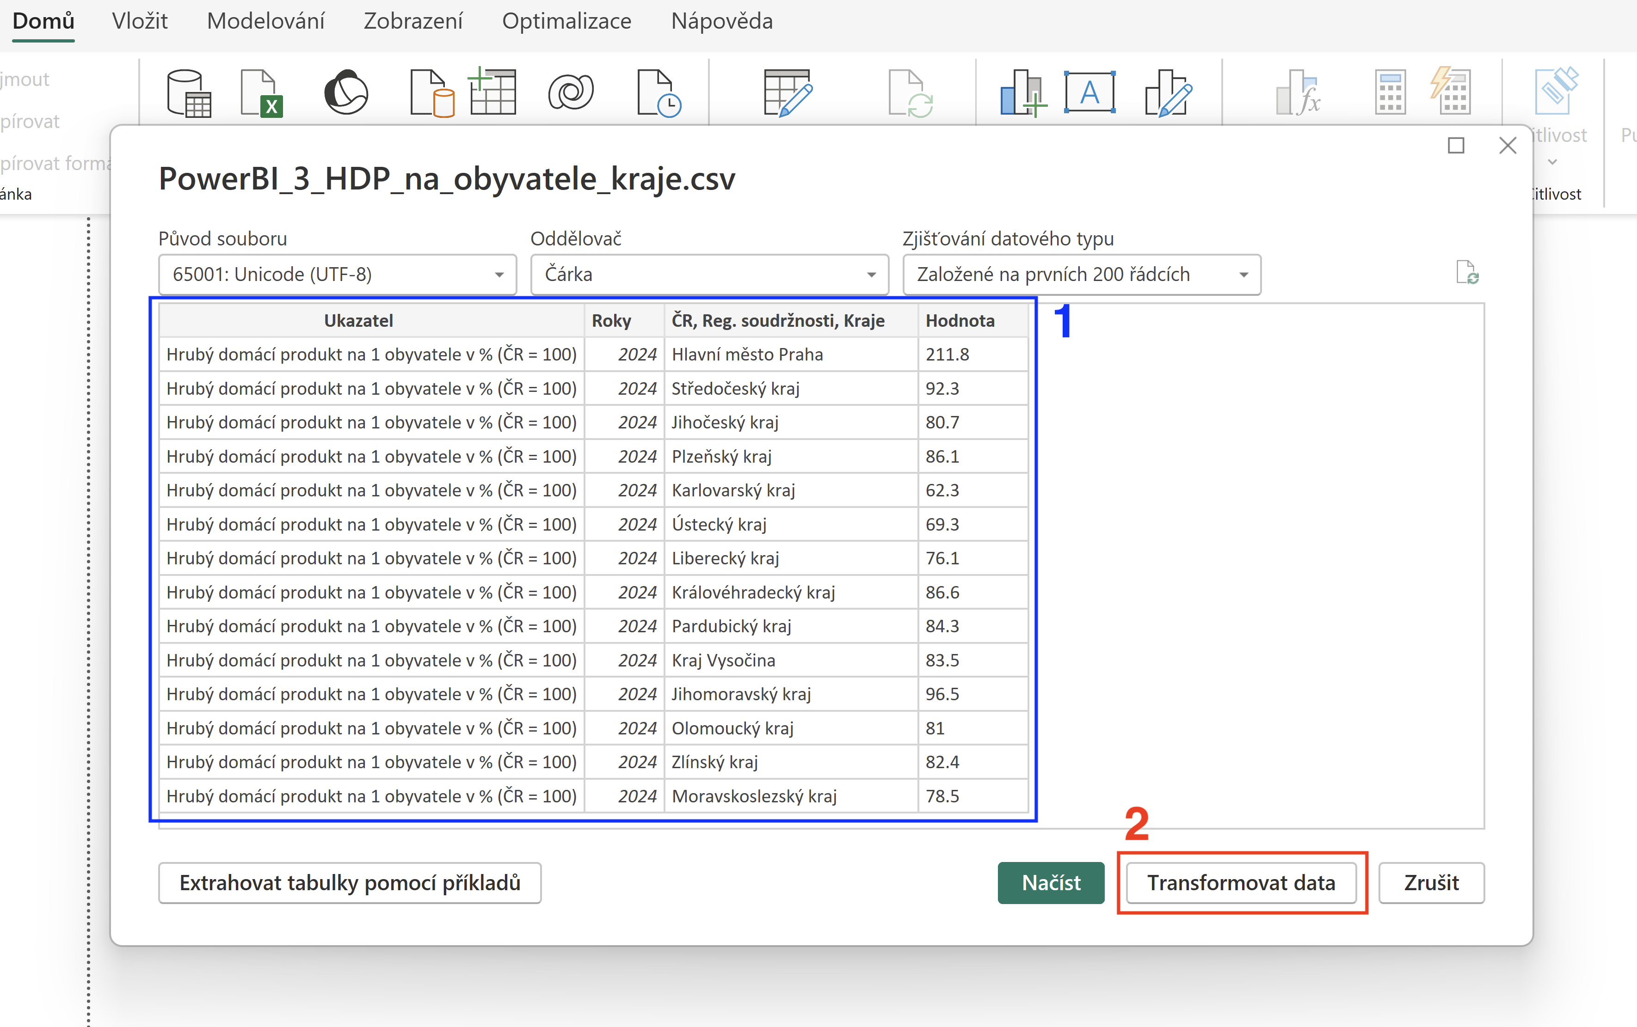The width and height of the screenshot is (1637, 1027).
Task: Click the 211.8 value cell
Action: tap(972, 355)
